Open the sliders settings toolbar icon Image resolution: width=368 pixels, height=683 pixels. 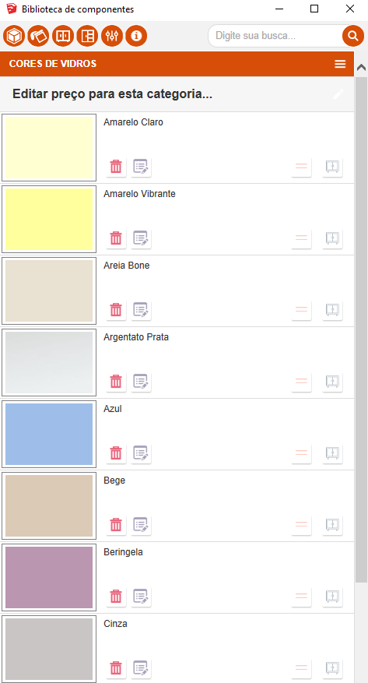click(x=112, y=36)
